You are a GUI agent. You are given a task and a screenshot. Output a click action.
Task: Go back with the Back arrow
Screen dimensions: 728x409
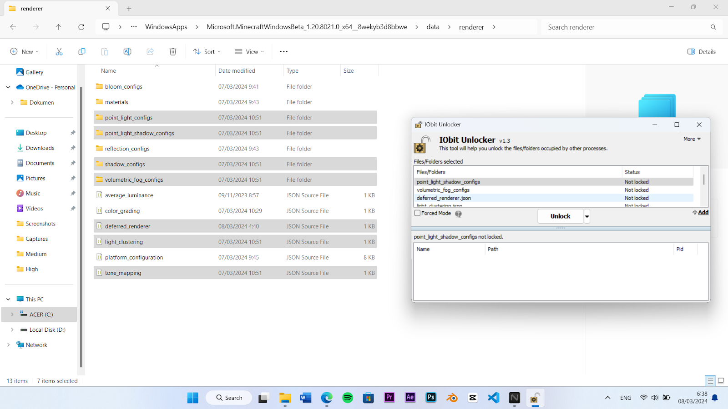click(13, 27)
